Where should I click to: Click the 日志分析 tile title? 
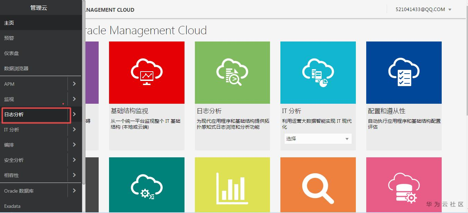click(209, 111)
